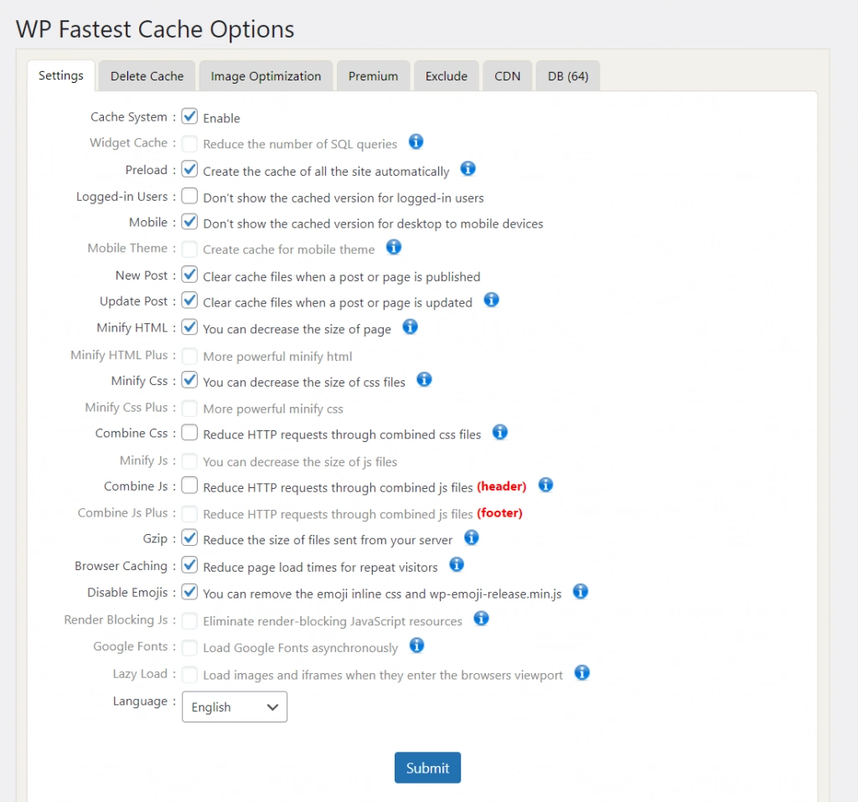Open the Minify HTML info icon
The width and height of the screenshot is (858, 802).
coord(410,327)
